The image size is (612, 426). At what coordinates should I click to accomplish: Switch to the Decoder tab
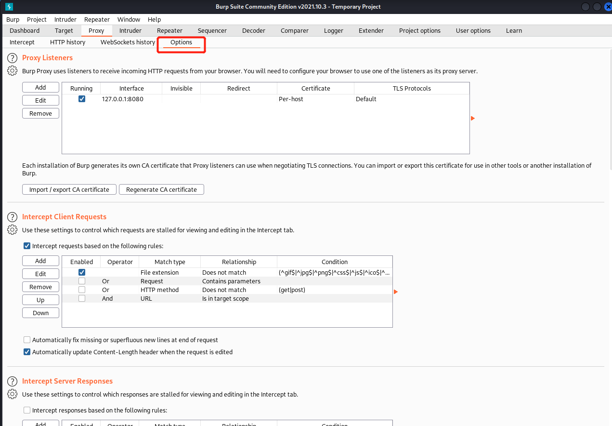coord(254,30)
